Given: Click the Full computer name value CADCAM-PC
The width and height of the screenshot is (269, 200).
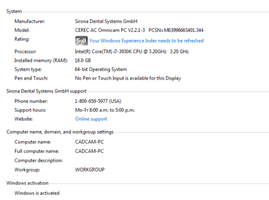Looking at the screenshot, I should (x=89, y=151).
